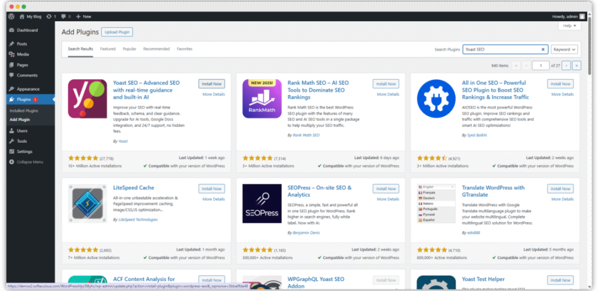Switch to Favorites tab

185,49
